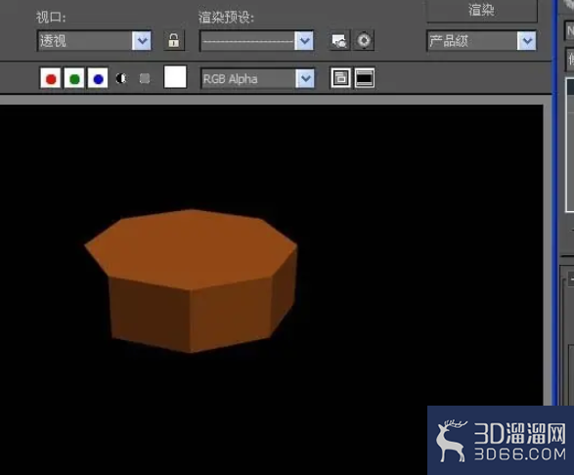Open the 产品级 production mode dropdown
This screenshot has height=475, width=574.
(482, 41)
